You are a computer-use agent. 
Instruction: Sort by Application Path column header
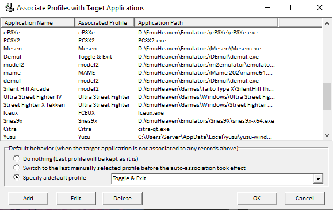click(x=206, y=23)
